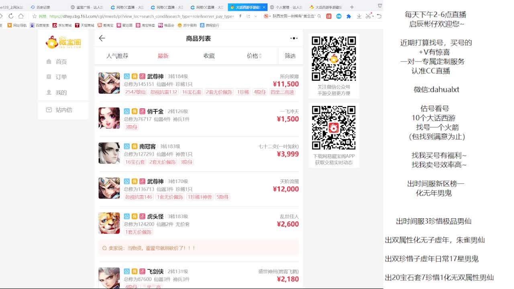The width and height of the screenshot is (514, 289).
Task: Open the 首页 link in the sidebar
Action: 61,61
